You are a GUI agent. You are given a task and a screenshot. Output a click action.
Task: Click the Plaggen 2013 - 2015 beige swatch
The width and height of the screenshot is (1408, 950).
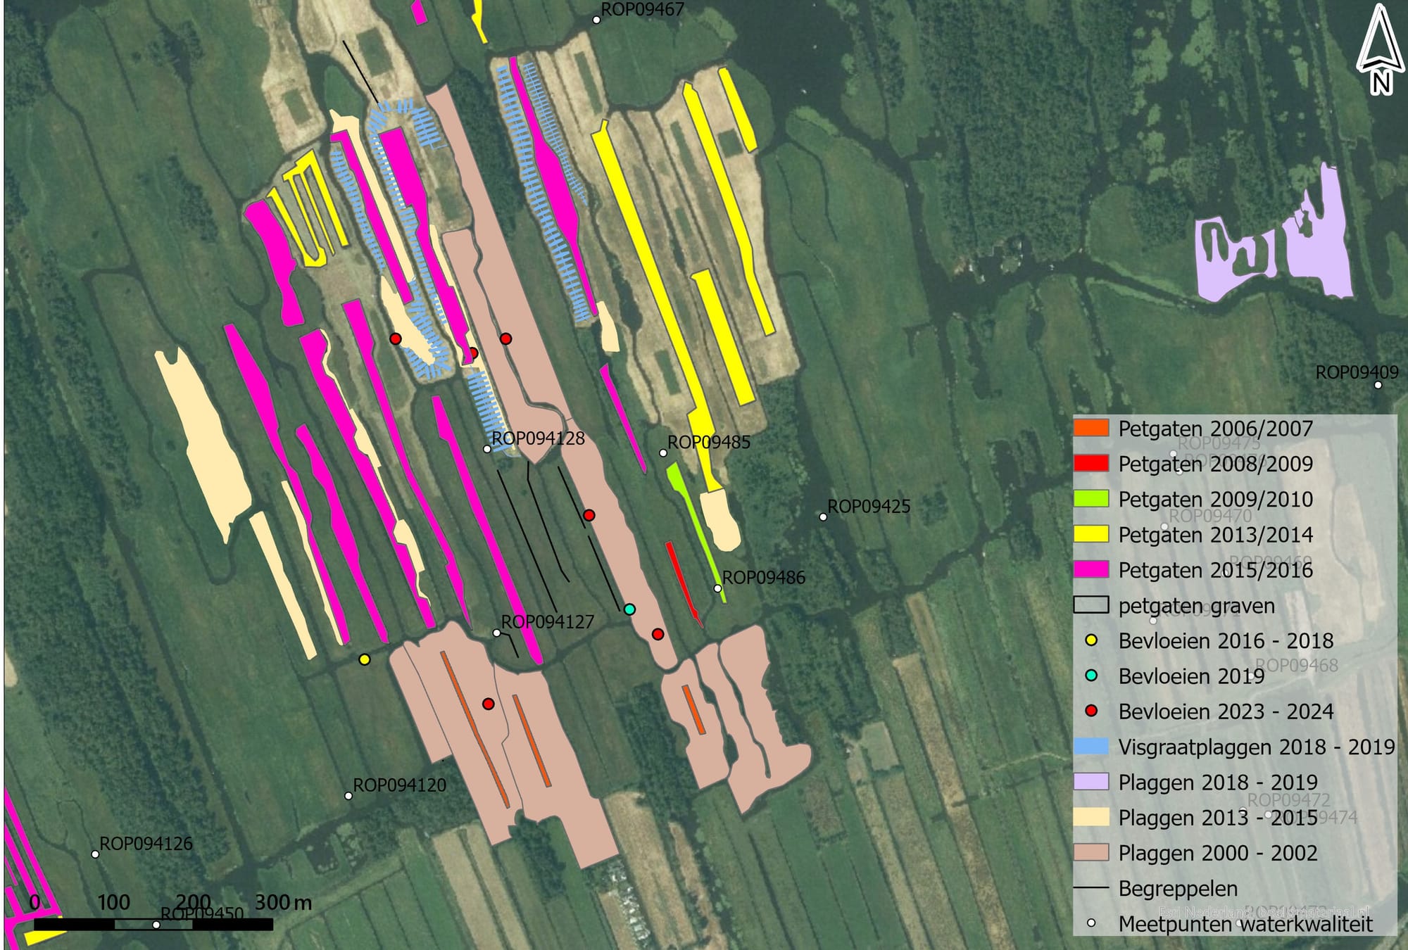1091,817
